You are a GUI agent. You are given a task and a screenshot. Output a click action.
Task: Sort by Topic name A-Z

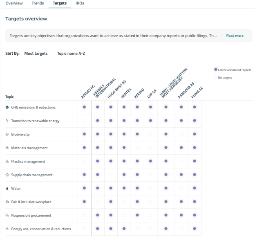71,54
